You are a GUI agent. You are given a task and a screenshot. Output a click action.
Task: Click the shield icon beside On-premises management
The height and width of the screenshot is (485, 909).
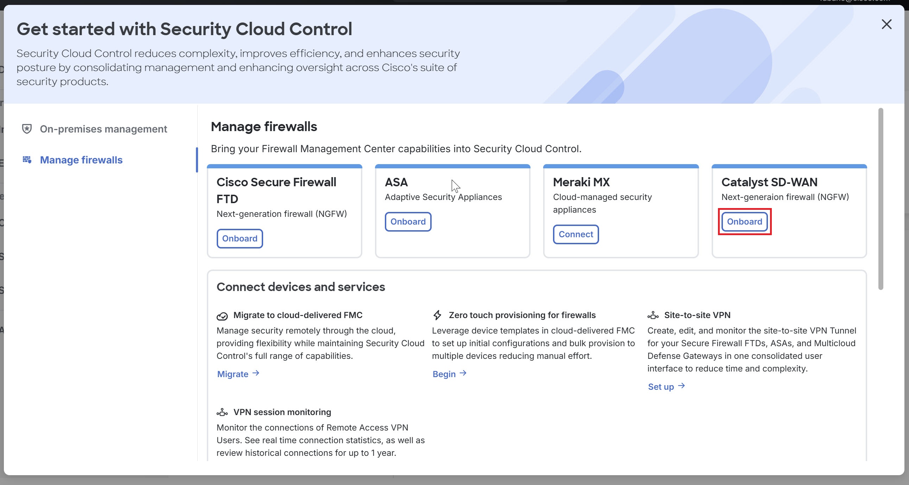[x=27, y=129]
